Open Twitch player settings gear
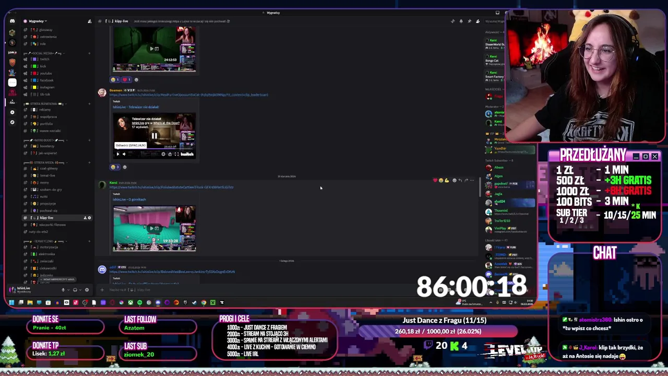668x376 pixels. tap(163, 154)
